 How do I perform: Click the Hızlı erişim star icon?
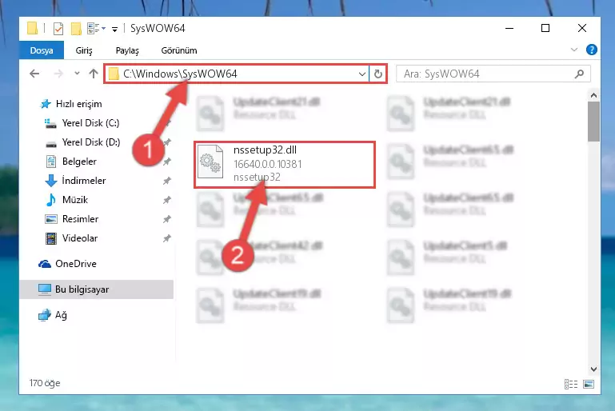coord(46,104)
